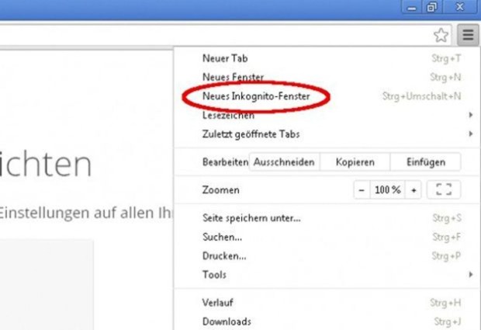Open Neues Inkognito-Fenster
Screen dimensions: 481x330
click(327, 96)
